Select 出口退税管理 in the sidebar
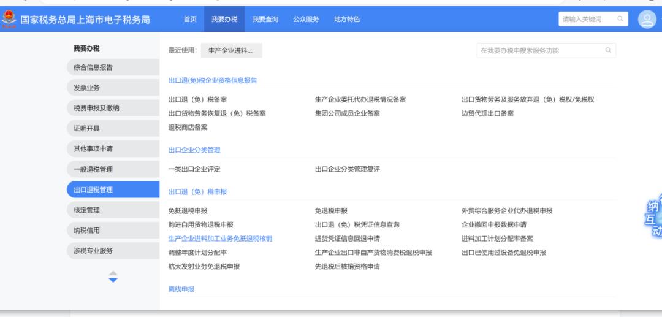662x317 pixels. [112, 189]
